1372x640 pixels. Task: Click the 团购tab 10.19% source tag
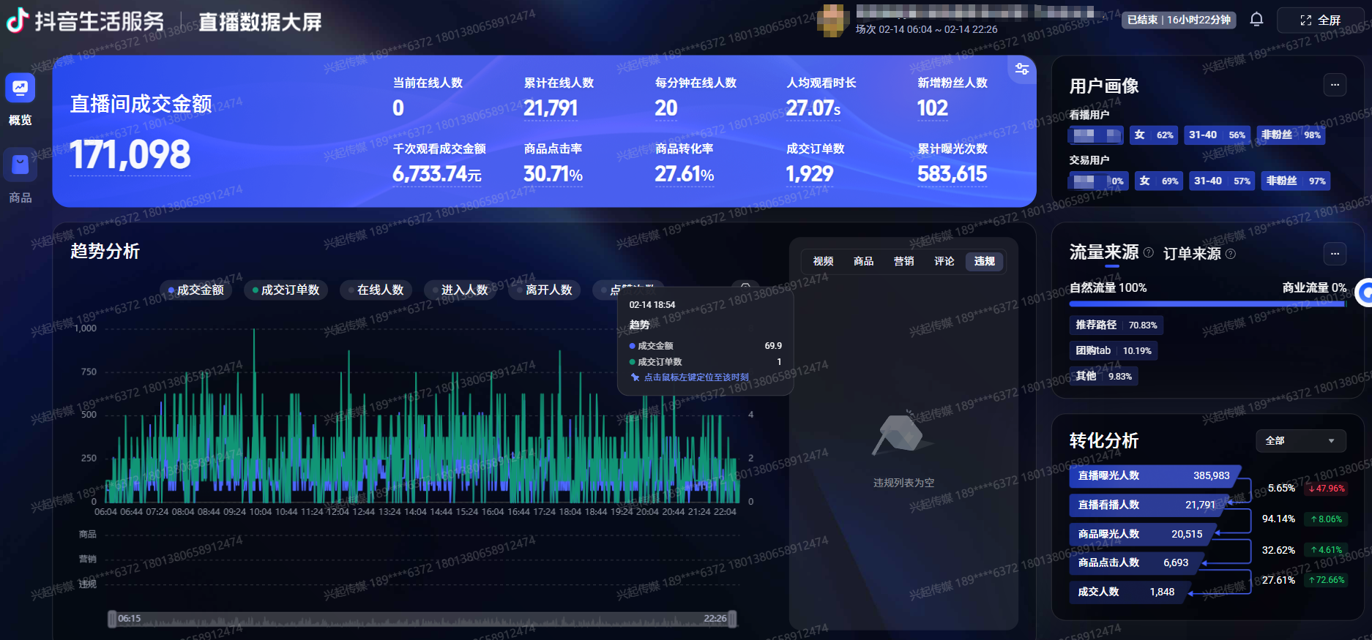tap(1113, 351)
